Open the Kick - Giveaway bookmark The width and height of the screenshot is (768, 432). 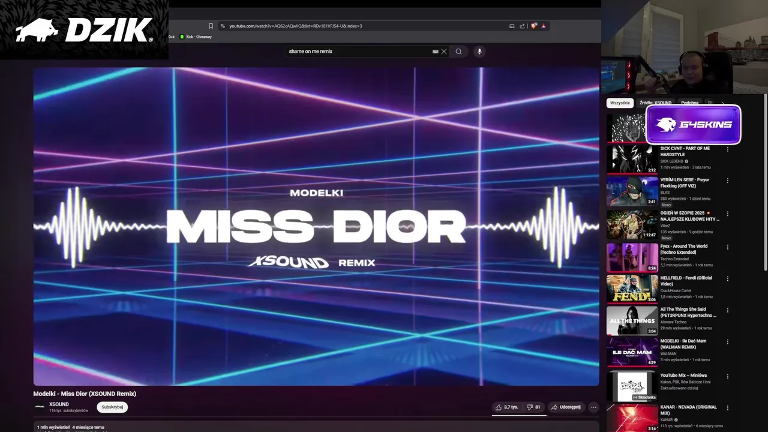196,37
